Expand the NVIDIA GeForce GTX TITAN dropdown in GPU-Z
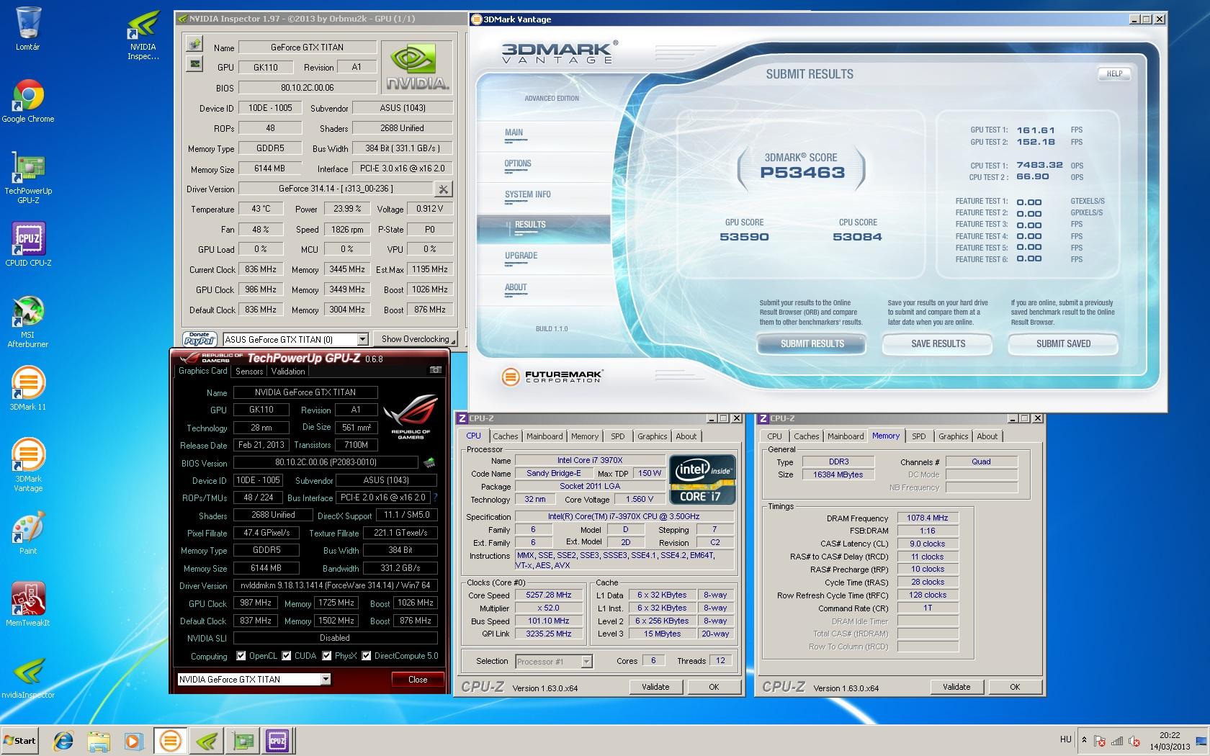Image resolution: width=1210 pixels, height=756 pixels. (326, 679)
